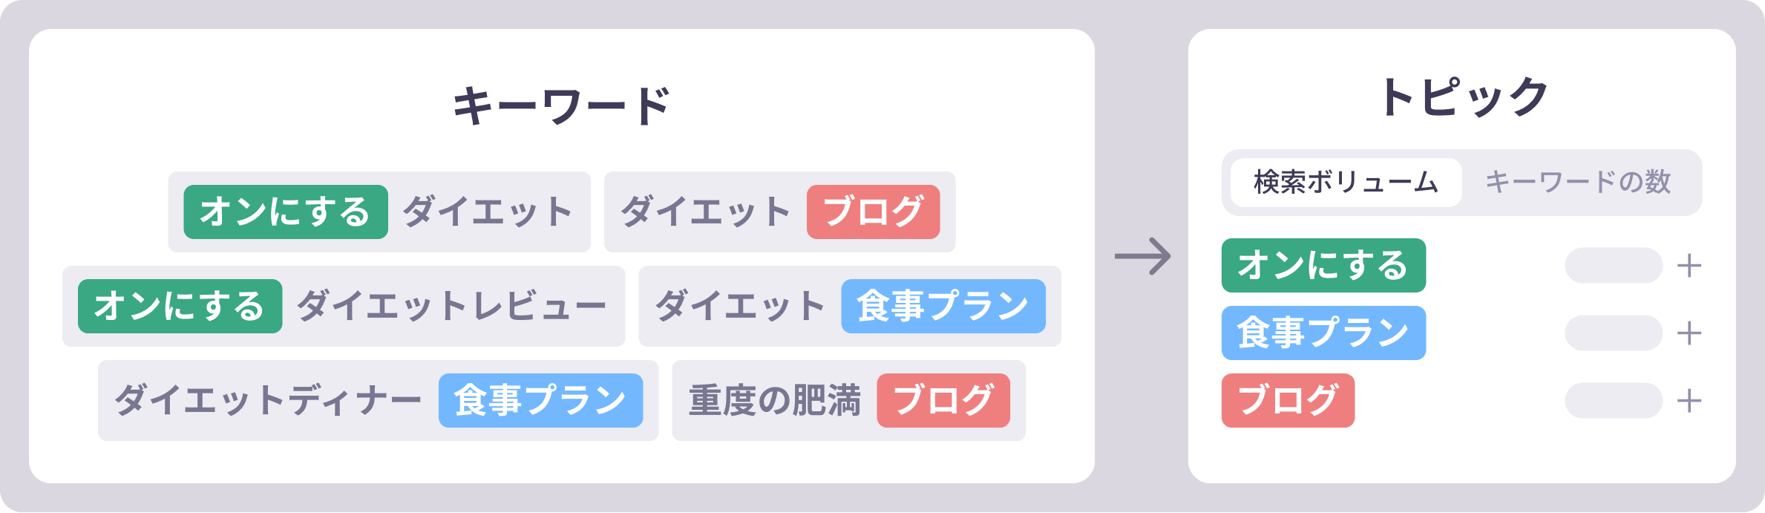Click the blue 食事プラン topic tag
Image resolution: width=1765 pixels, height=513 pixels.
point(1323,333)
